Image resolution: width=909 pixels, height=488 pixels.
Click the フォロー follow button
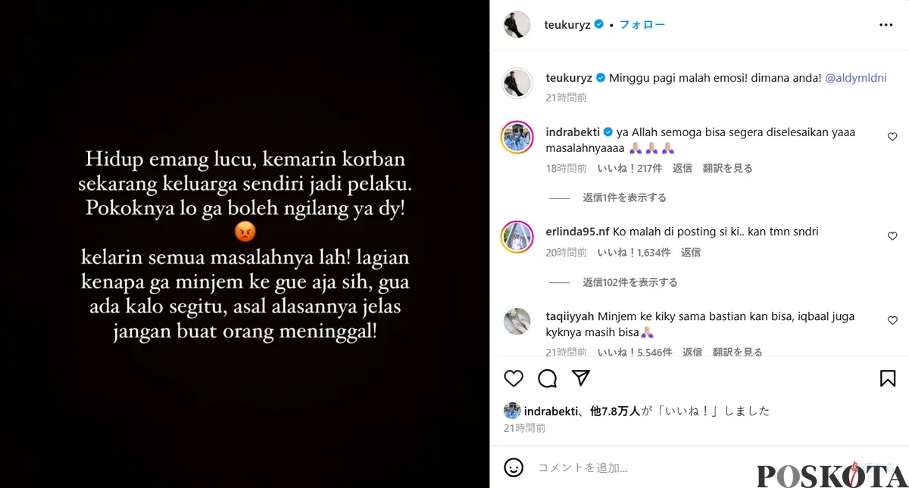[x=642, y=25]
